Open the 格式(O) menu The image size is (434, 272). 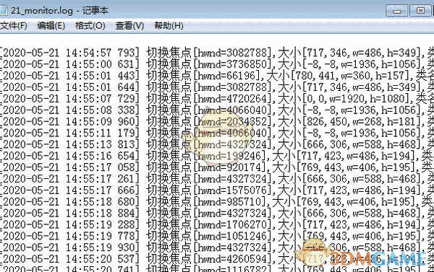click(90, 26)
